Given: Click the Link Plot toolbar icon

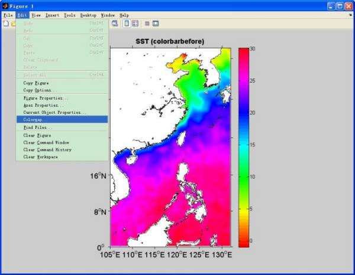Looking at the screenshot, I should tap(115, 24).
